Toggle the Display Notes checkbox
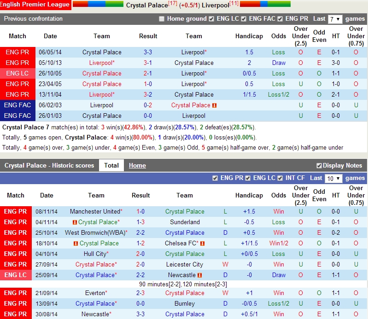 coord(319,166)
